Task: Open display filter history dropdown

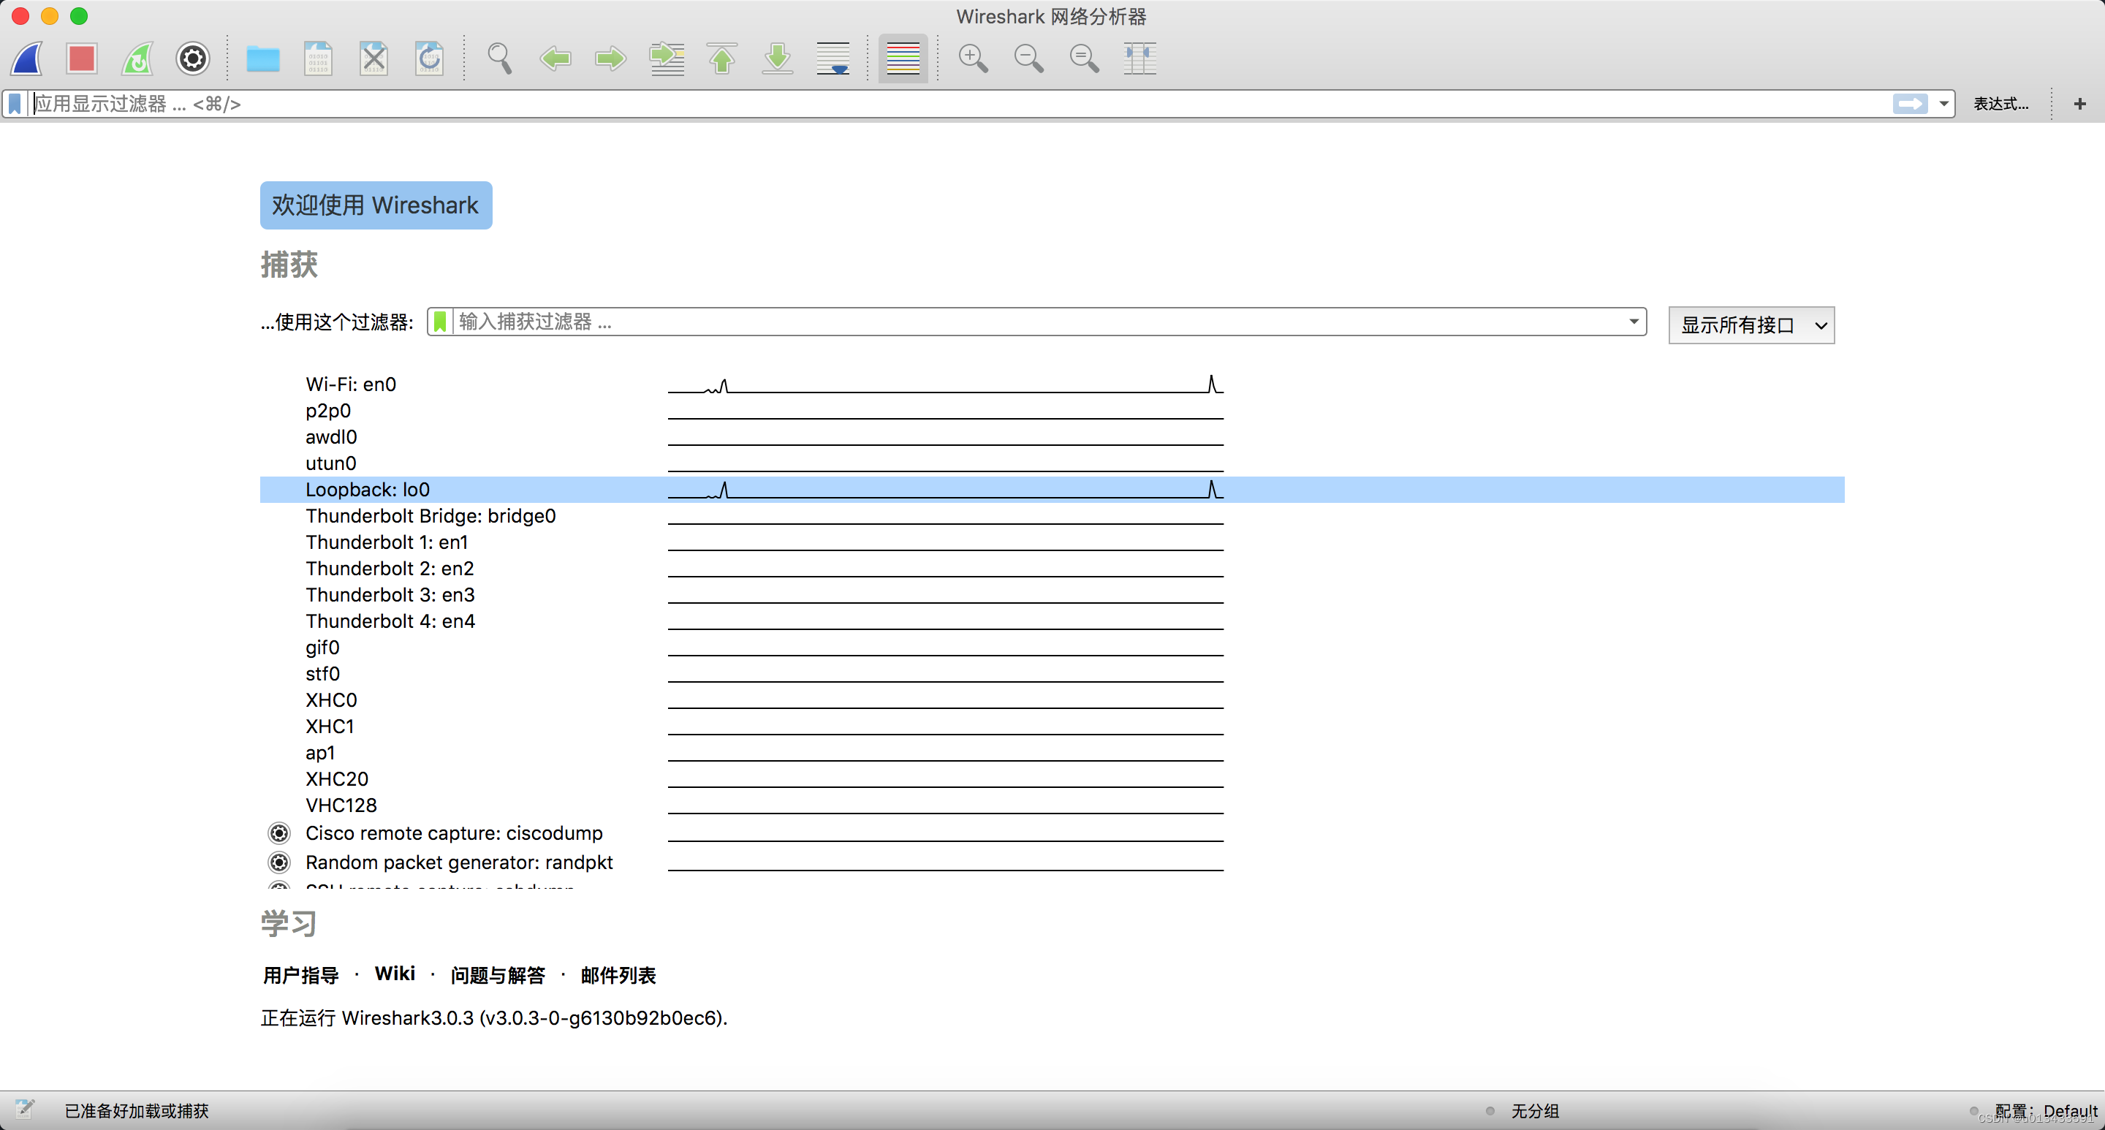Action: 1943,104
